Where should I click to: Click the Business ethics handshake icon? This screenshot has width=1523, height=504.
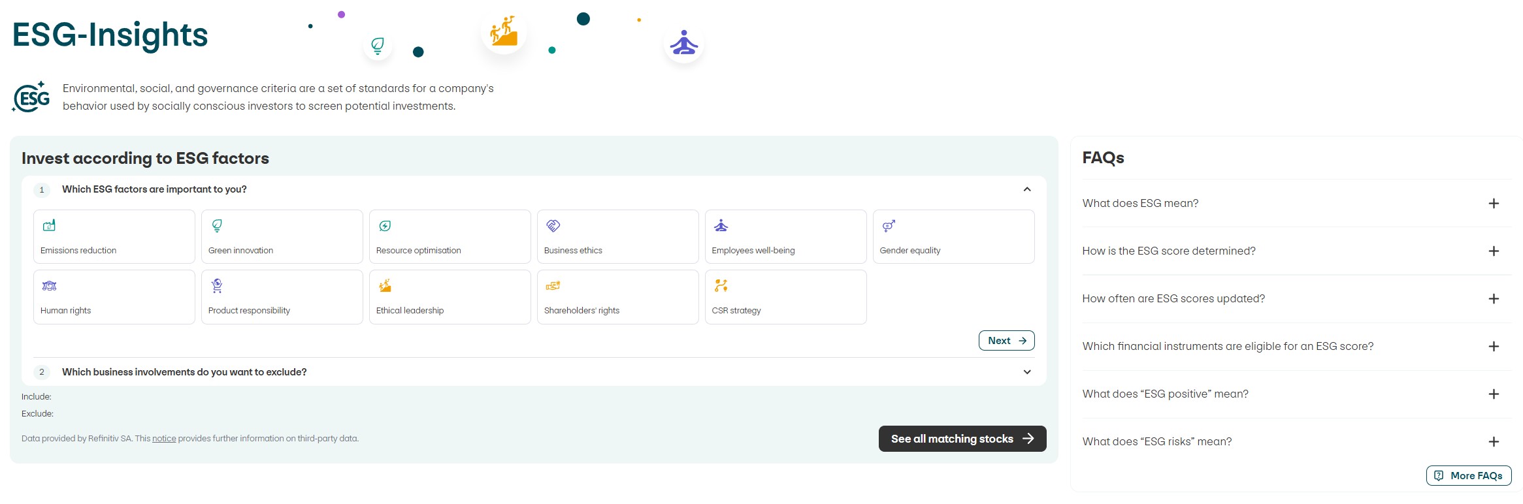[553, 226]
